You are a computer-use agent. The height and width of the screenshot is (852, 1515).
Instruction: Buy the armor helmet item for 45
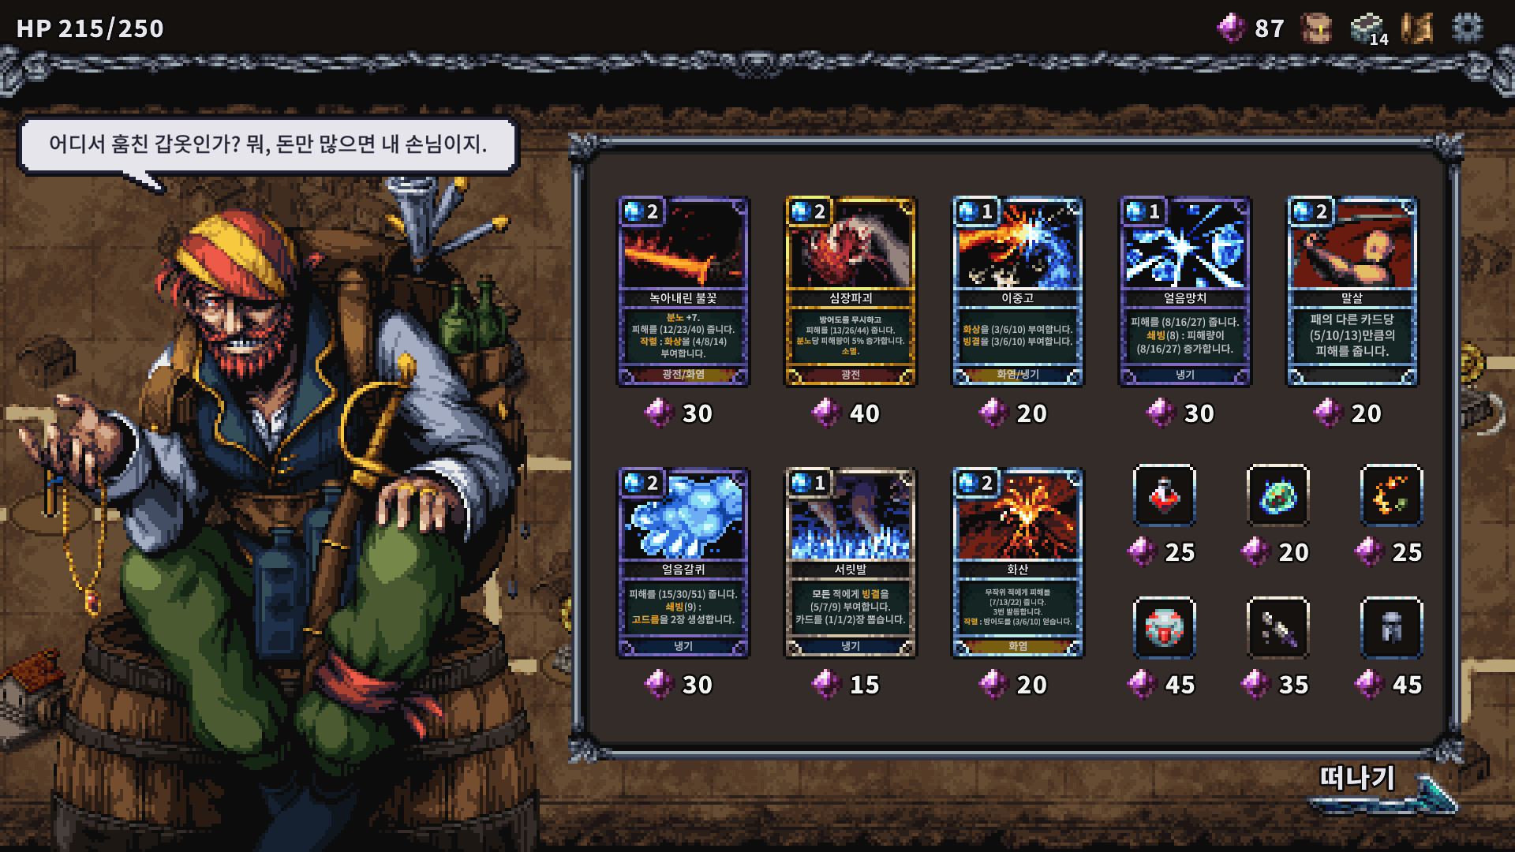click(1391, 628)
